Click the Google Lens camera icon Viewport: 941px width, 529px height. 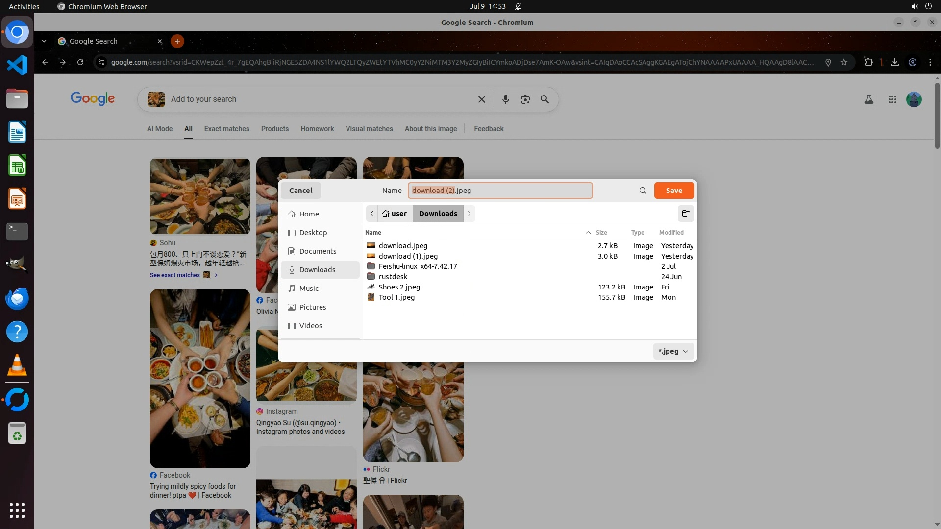(x=525, y=99)
